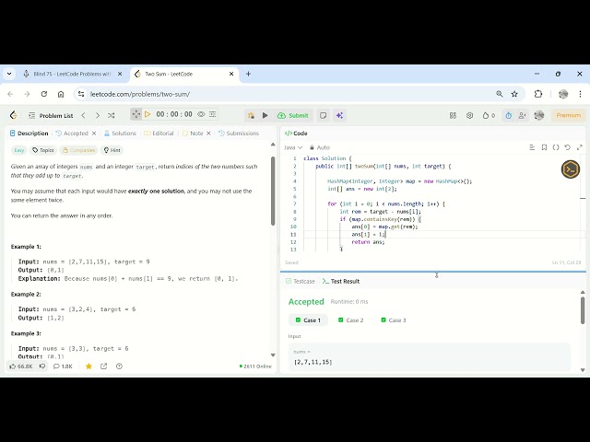The image size is (590, 442).
Task: Open LeetCode settings gear
Action: click(469, 115)
